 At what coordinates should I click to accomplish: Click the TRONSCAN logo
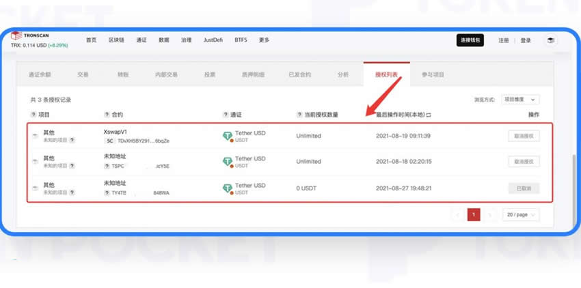(29, 35)
